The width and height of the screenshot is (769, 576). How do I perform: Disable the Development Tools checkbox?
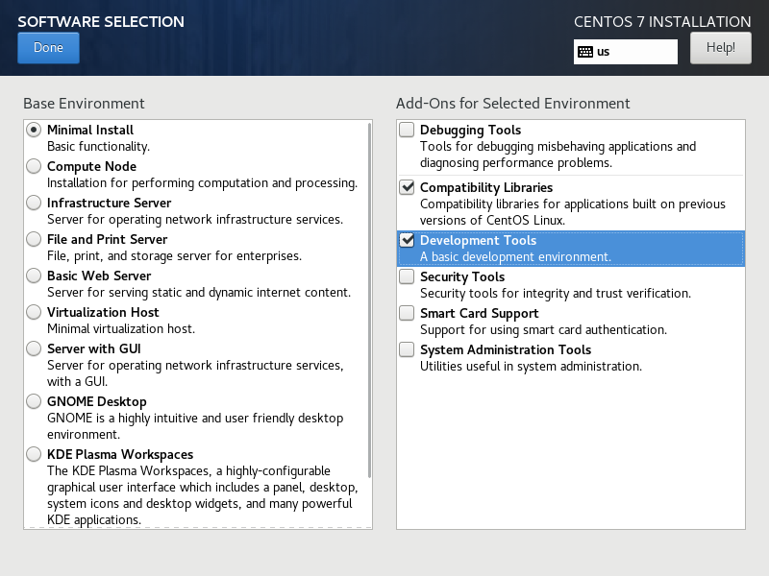tap(408, 240)
